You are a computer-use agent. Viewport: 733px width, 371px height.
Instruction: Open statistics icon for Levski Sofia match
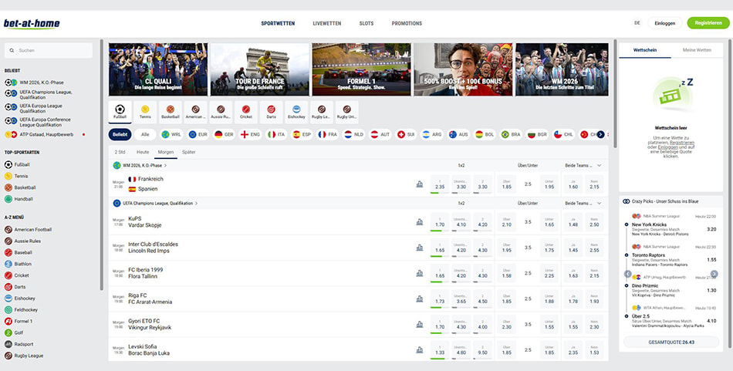[419, 349]
